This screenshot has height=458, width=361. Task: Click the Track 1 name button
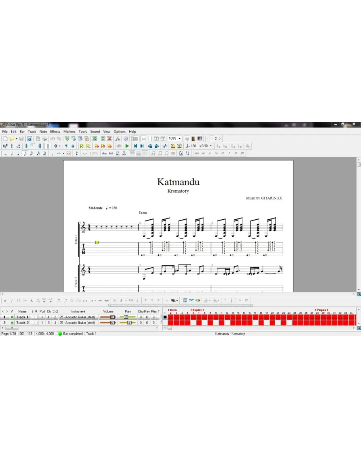(x=22, y=317)
